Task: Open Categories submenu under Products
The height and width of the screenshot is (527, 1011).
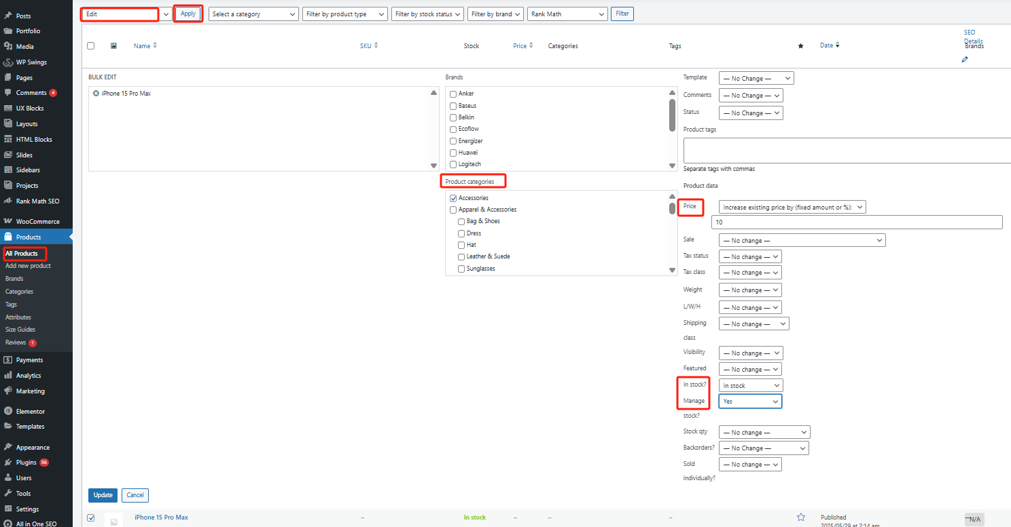Action: click(19, 292)
